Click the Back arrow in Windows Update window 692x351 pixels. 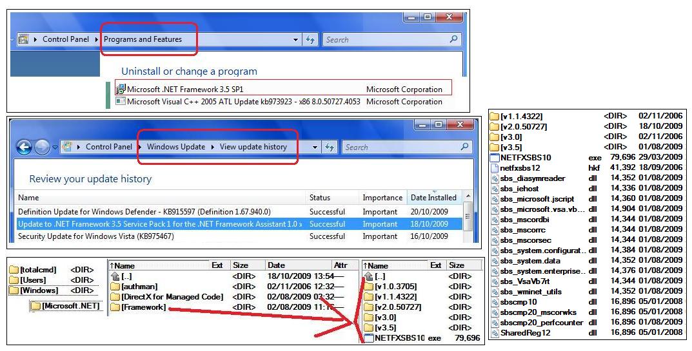pos(25,147)
